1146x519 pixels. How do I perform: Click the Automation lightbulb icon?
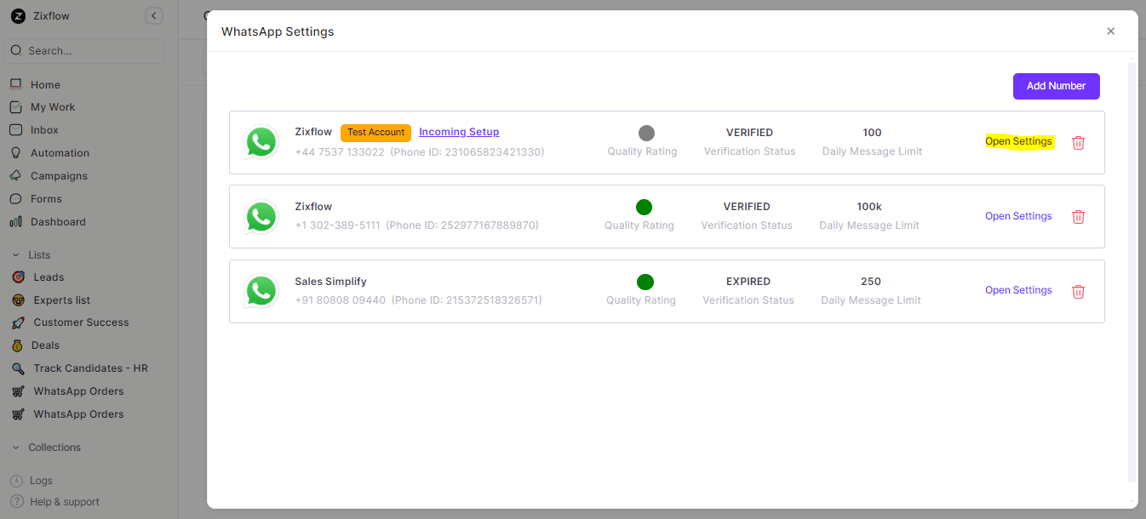15,153
